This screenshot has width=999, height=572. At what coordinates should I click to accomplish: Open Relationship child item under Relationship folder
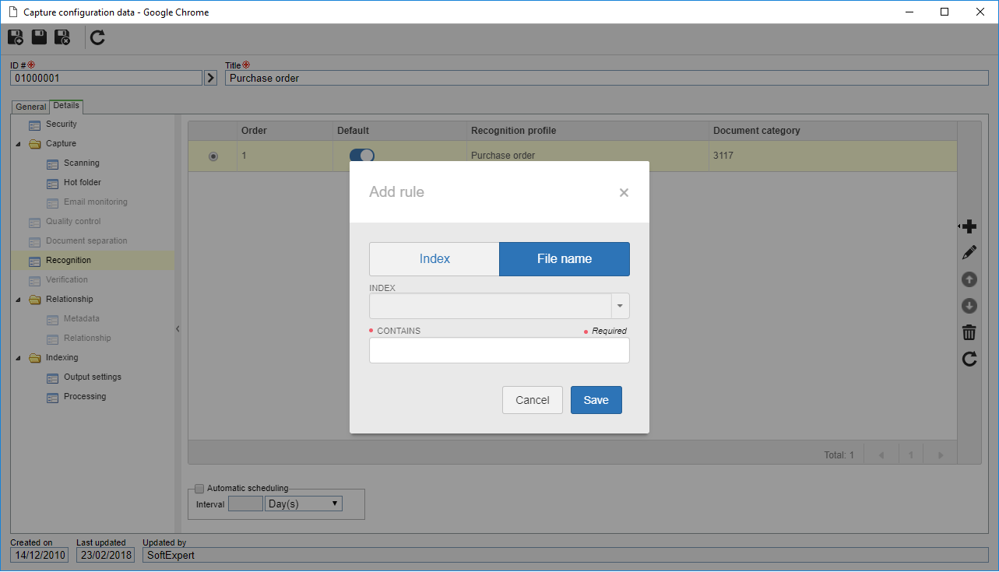click(x=87, y=338)
